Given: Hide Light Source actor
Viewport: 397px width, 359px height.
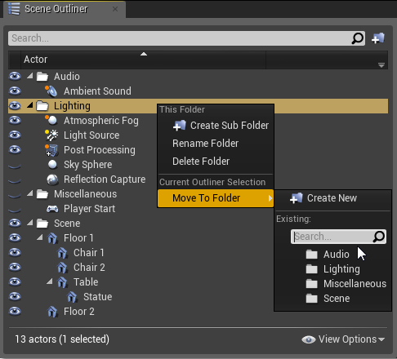Looking at the screenshot, I should [15, 135].
